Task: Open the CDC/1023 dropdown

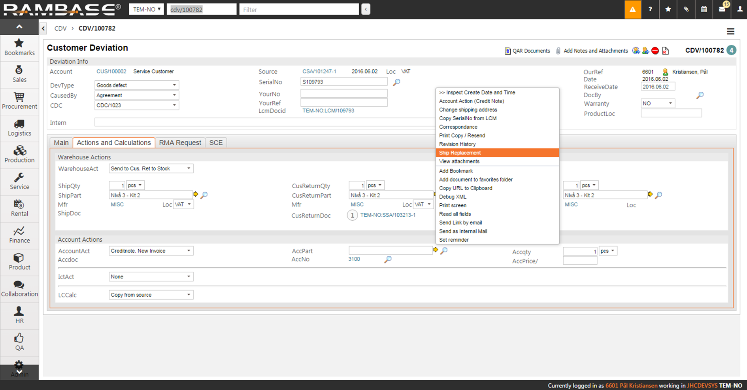Action: tap(137, 105)
